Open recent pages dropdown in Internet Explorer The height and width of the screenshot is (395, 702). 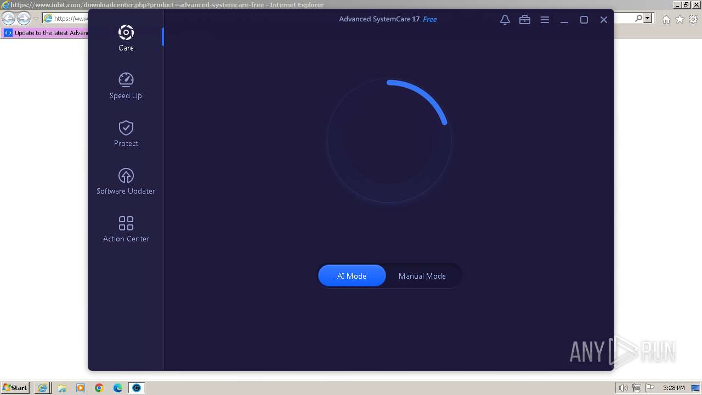point(36,19)
